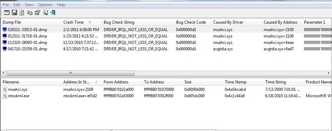Screen dimensions: 332x131
Task: Click address msahci.sys+4eae
Action: coord(279,43)
